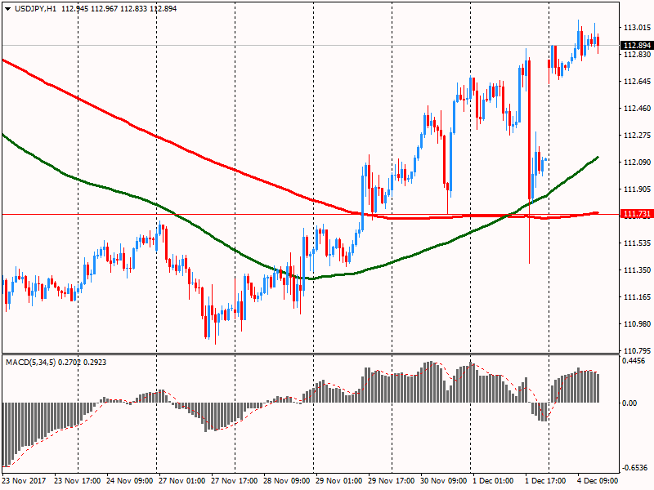The width and height of the screenshot is (654, 490).
Task: Select the 4 Dec 09:00 time label
Action: click(598, 481)
